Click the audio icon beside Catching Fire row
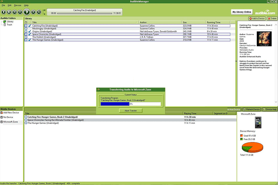The image size is (278, 185). click(26, 26)
